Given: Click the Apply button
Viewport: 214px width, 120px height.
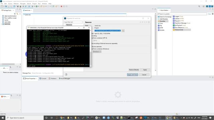Looking at the screenshot, I should click(145, 70).
